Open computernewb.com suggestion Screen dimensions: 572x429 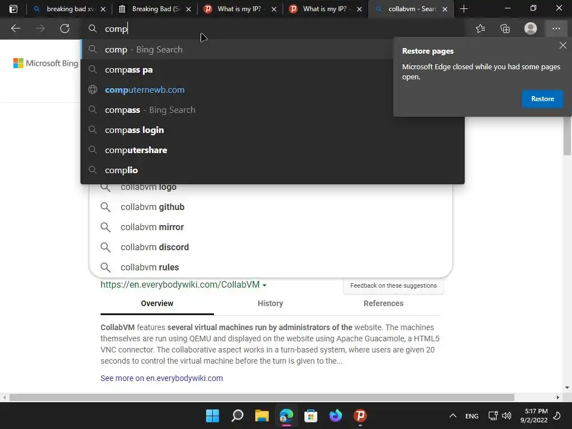273,90
